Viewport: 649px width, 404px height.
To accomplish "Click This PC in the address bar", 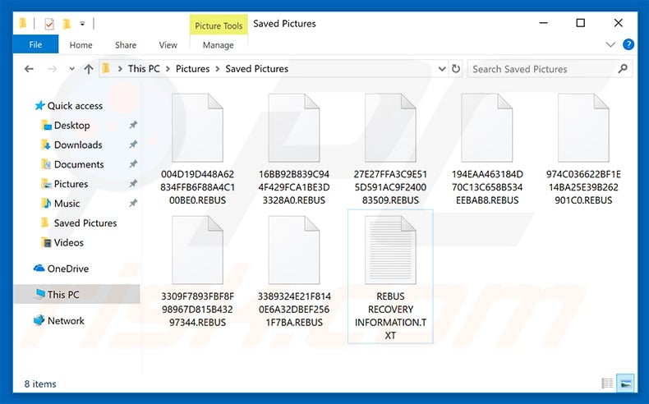I will (x=144, y=69).
